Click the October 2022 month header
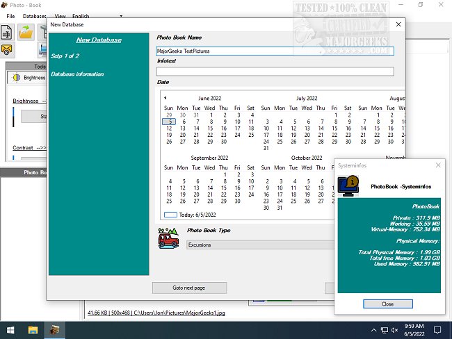The height and width of the screenshot is (339, 452). 307,158
